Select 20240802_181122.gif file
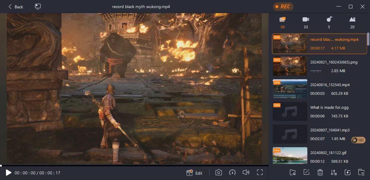370x180 pixels. coord(319,156)
